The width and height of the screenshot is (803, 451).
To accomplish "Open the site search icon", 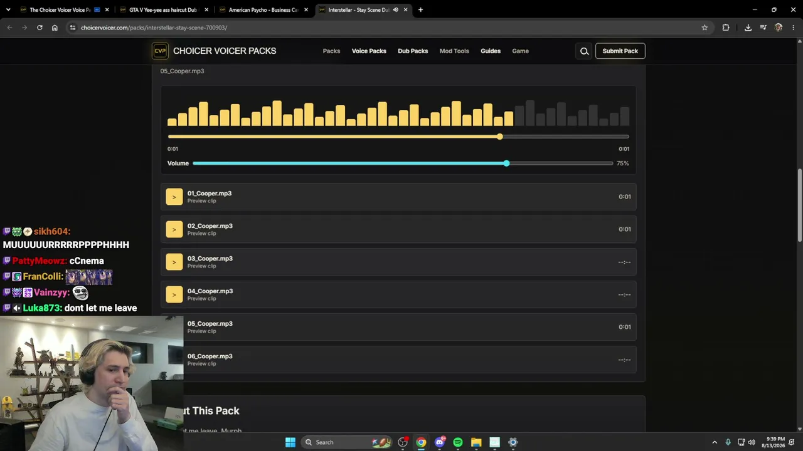I will click(584, 51).
